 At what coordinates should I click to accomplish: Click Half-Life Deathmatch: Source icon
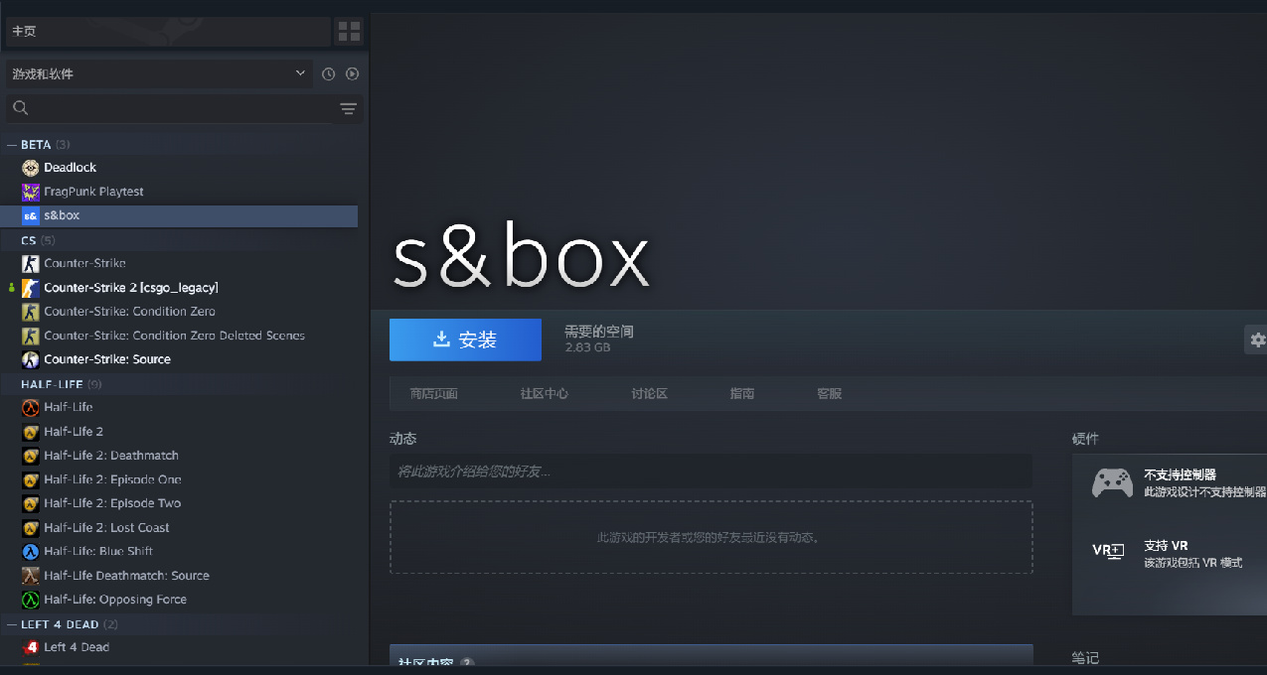coord(31,576)
